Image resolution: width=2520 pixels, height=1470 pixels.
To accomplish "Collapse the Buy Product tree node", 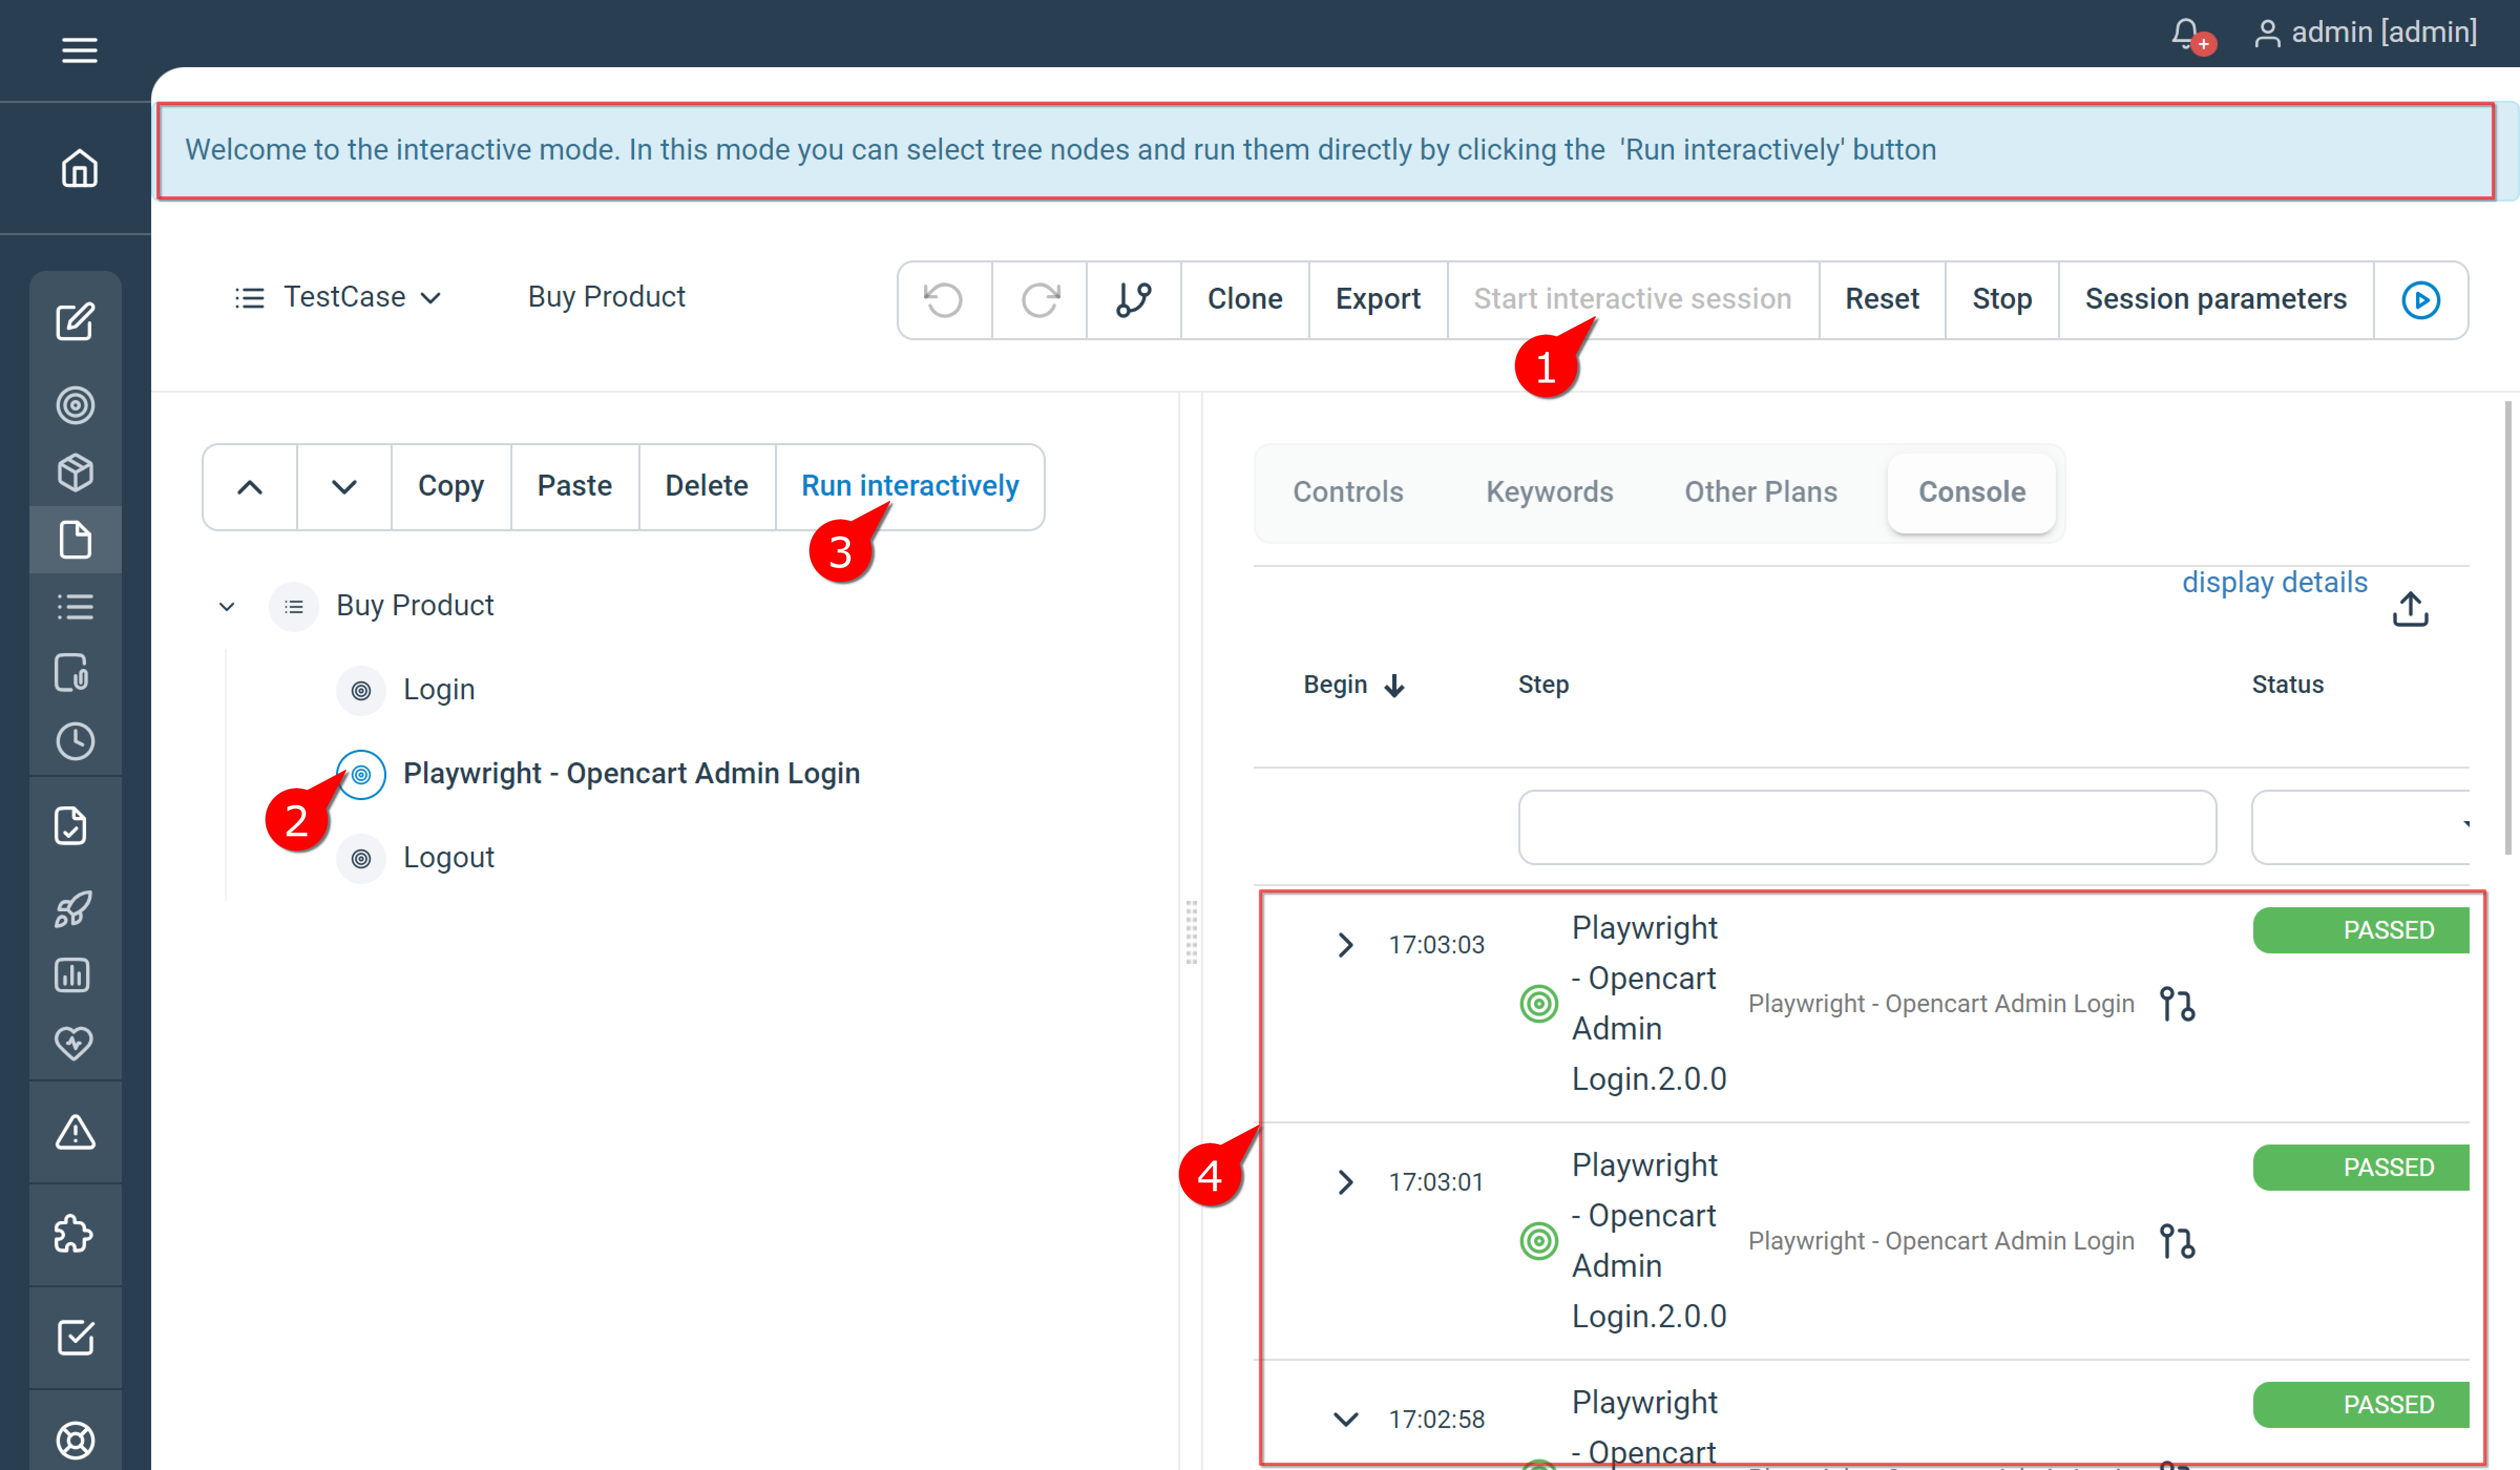I will coord(226,606).
